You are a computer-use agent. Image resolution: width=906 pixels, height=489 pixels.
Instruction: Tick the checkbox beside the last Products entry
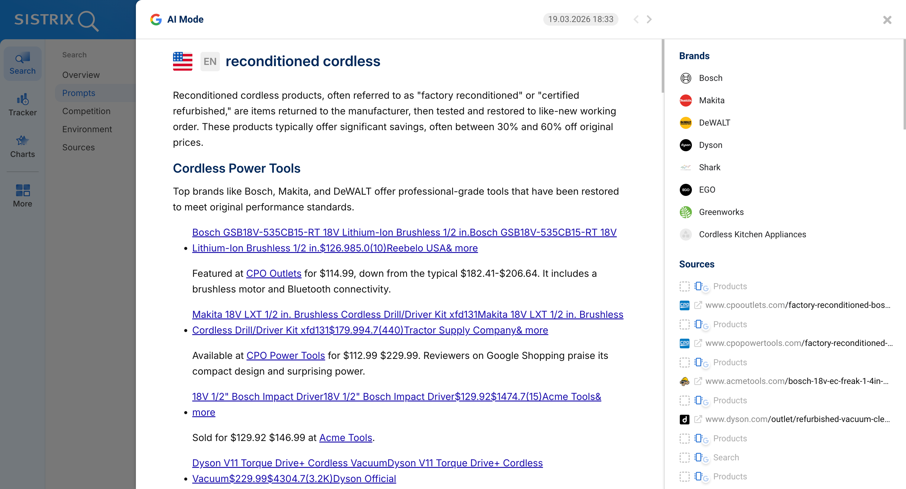click(684, 476)
